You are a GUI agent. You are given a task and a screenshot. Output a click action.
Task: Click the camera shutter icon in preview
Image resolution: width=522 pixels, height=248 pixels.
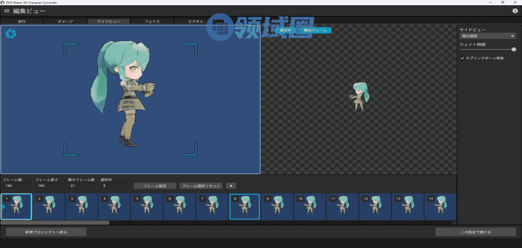pos(11,34)
